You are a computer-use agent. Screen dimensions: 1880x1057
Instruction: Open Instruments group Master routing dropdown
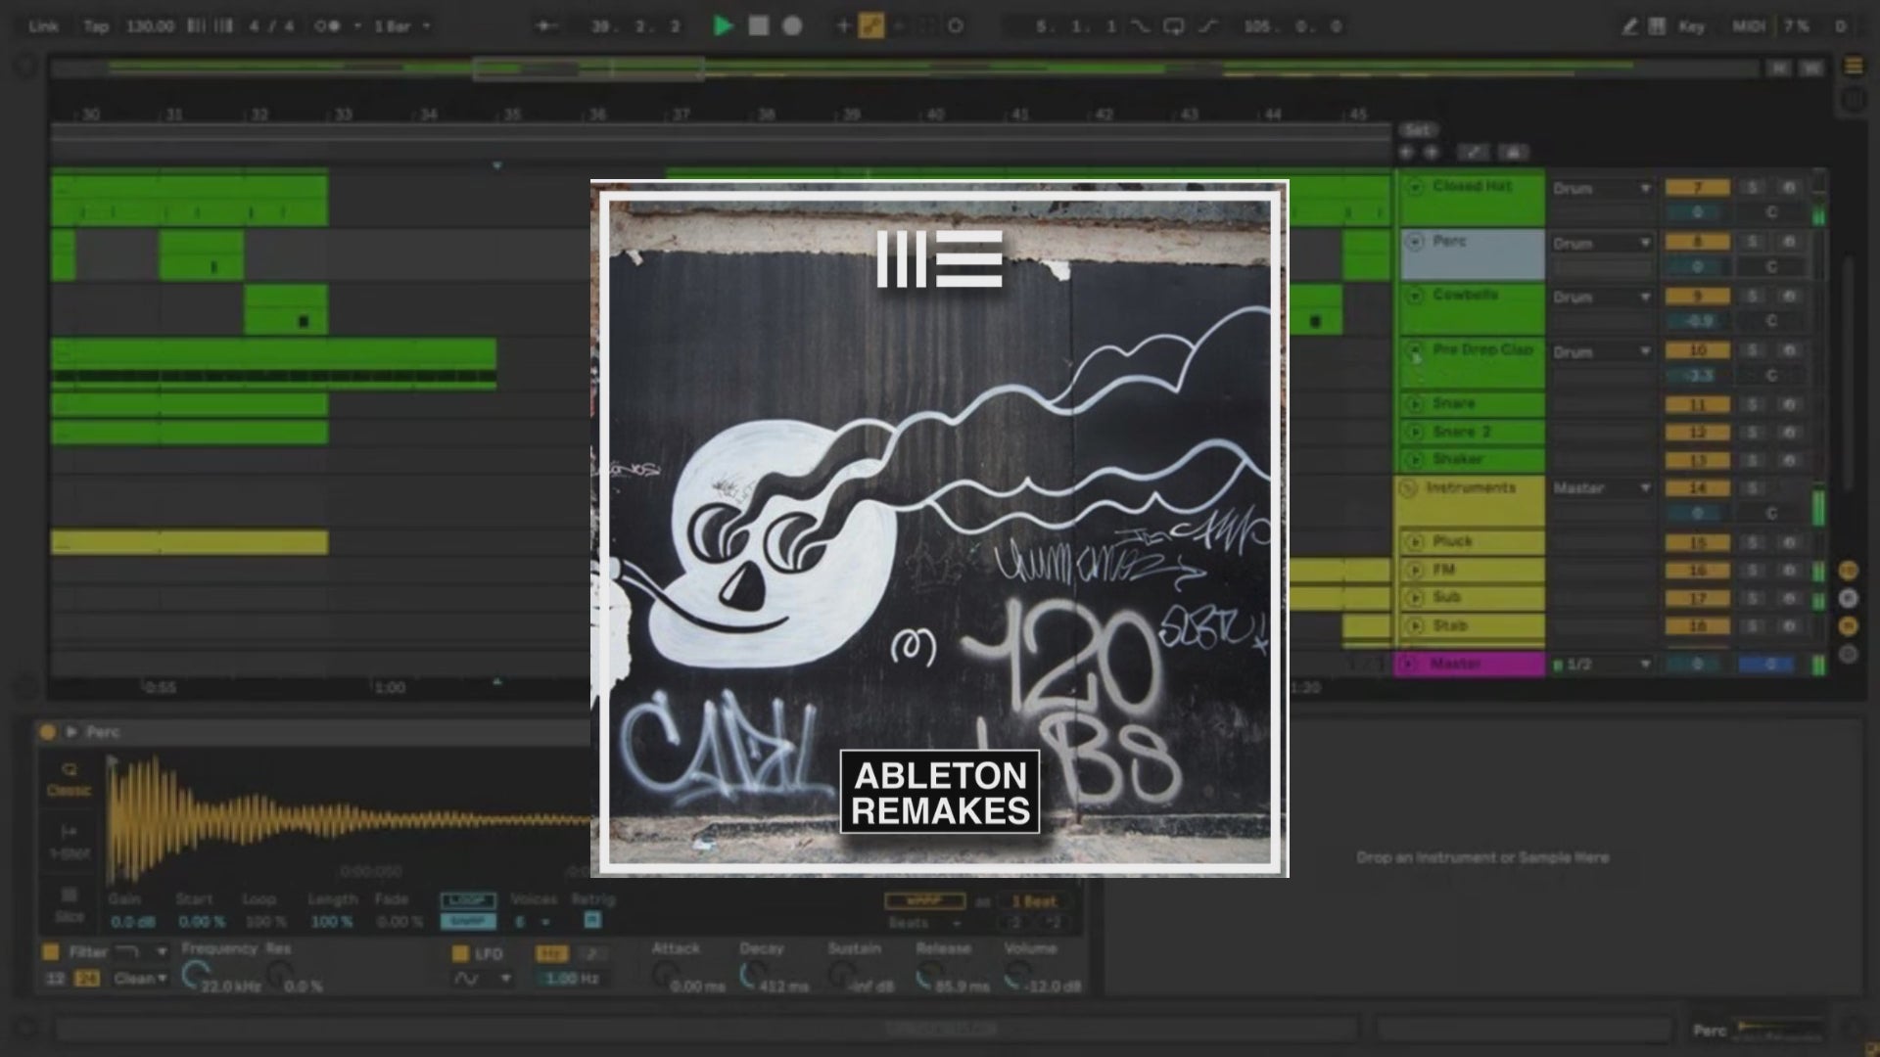click(x=1601, y=487)
